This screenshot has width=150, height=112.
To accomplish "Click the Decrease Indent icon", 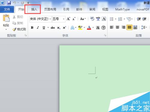I will click(139, 19).
